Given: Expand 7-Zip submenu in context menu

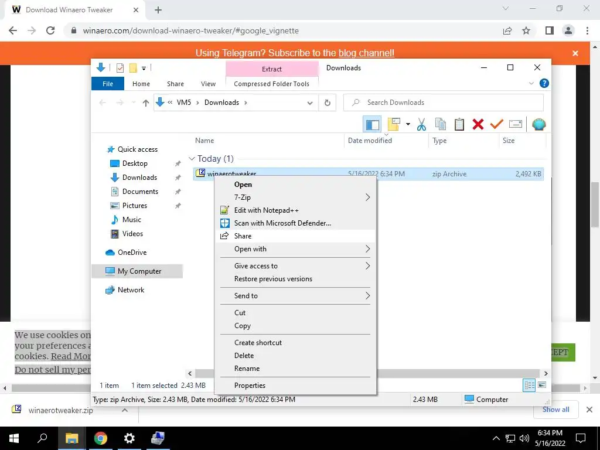Looking at the screenshot, I should pyautogui.click(x=295, y=197).
